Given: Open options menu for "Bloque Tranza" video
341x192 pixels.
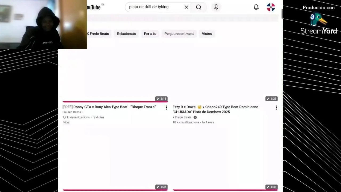Looking at the screenshot, I should (167, 107).
